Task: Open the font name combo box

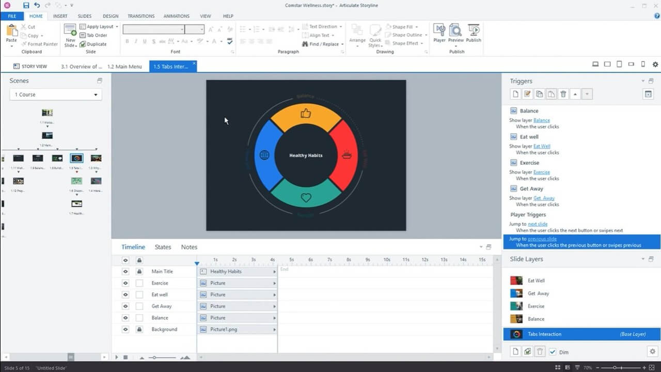Action: pos(153,29)
